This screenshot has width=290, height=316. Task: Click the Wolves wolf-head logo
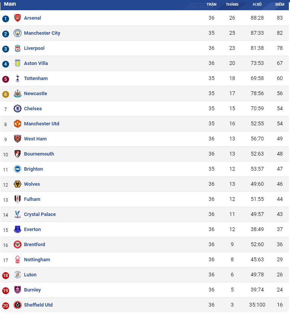click(17, 184)
